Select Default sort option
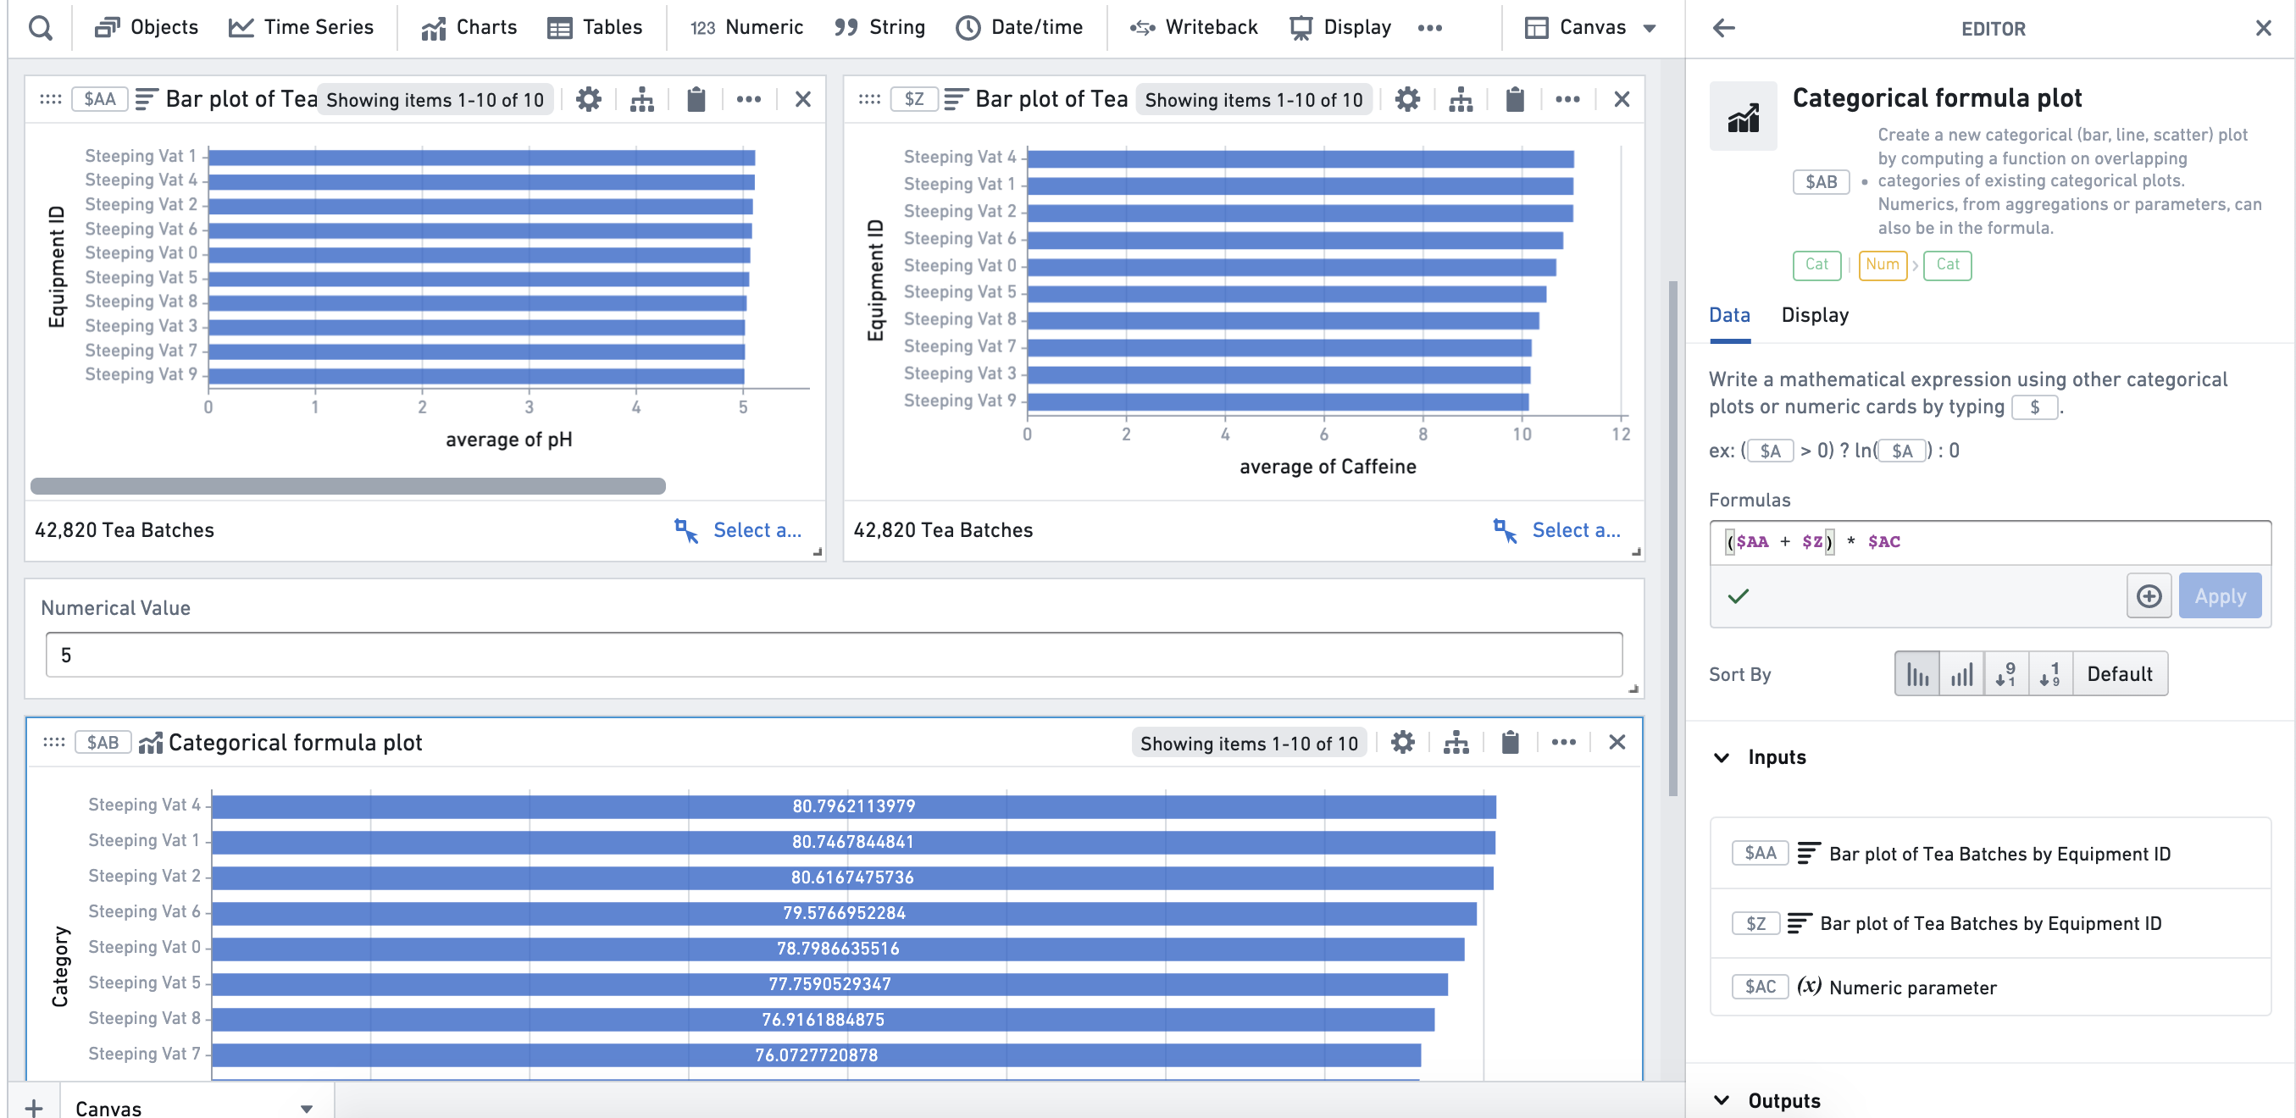Image resolution: width=2296 pixels, height=1118 pixels. click(x=2120, y=674)
